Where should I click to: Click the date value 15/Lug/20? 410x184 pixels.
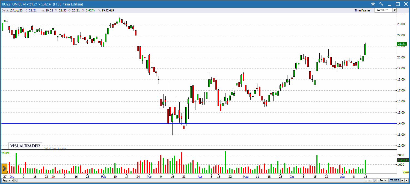coord(16,10)
